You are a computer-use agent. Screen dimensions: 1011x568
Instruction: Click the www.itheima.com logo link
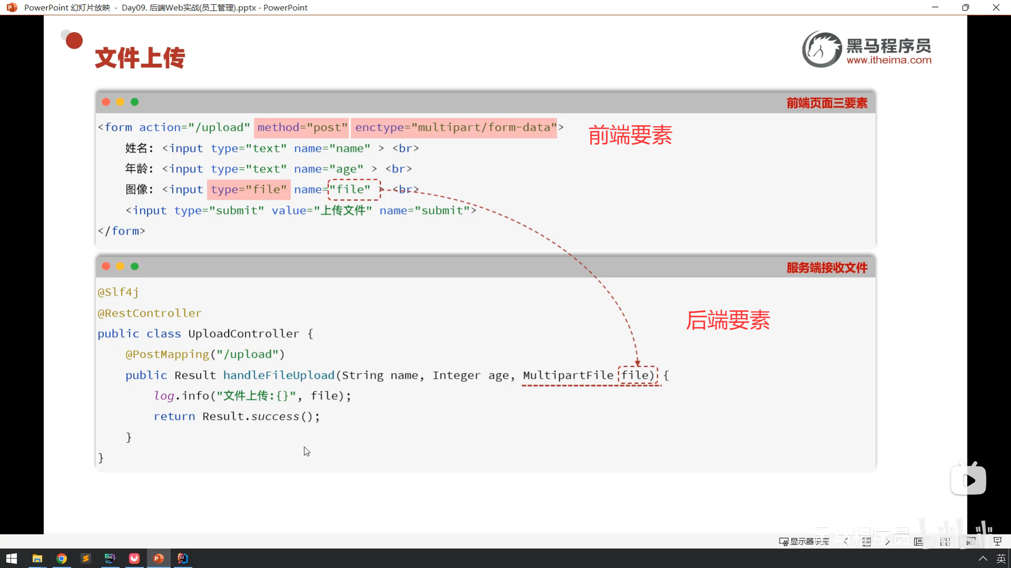[888, 60]
